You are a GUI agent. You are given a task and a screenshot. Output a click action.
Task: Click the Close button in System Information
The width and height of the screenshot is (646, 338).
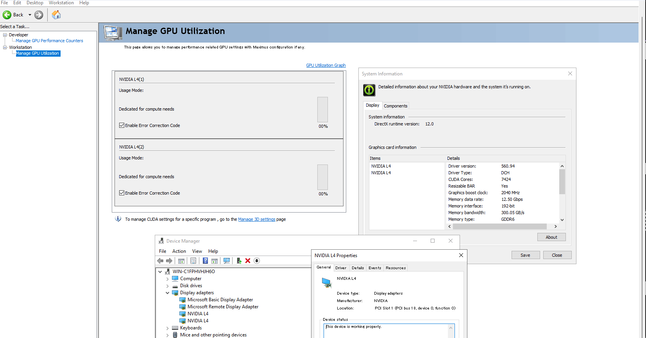coord(557,255)
